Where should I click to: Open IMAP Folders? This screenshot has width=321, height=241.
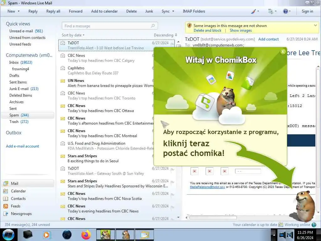pos(194,12)
